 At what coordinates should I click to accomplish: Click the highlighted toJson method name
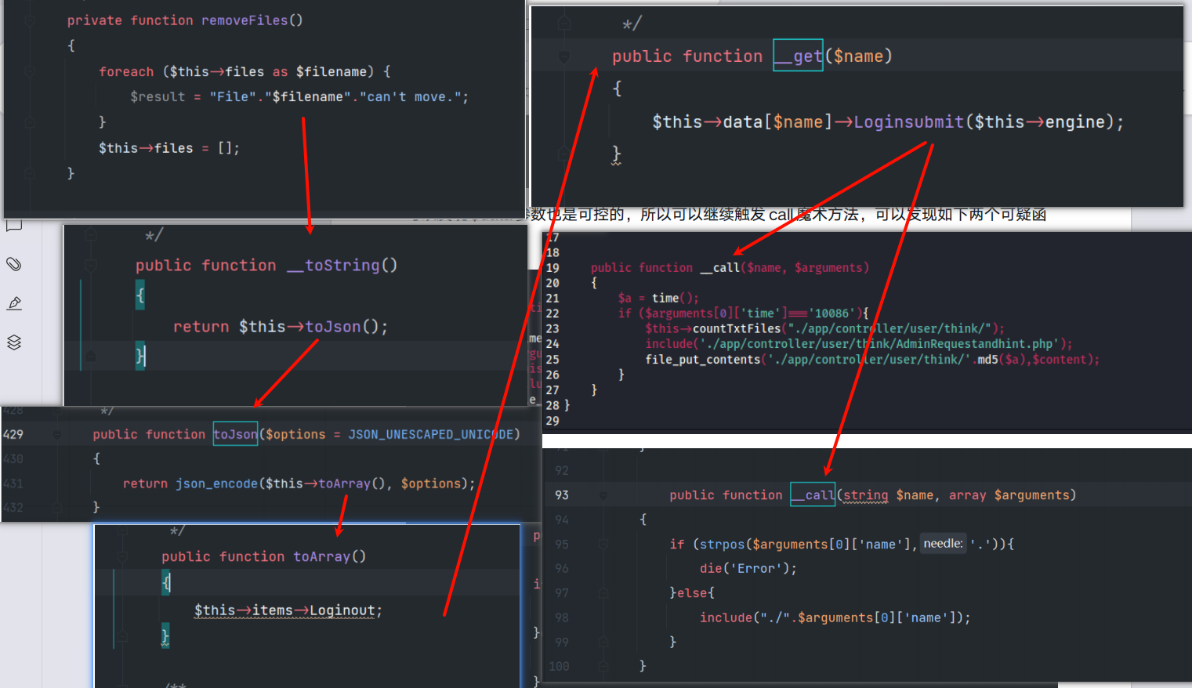(x=235, y=434)
